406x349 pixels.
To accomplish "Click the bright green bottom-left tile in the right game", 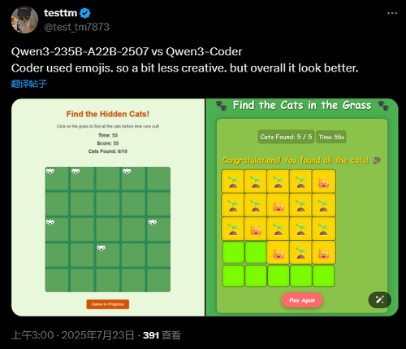I will click(233, 276).
